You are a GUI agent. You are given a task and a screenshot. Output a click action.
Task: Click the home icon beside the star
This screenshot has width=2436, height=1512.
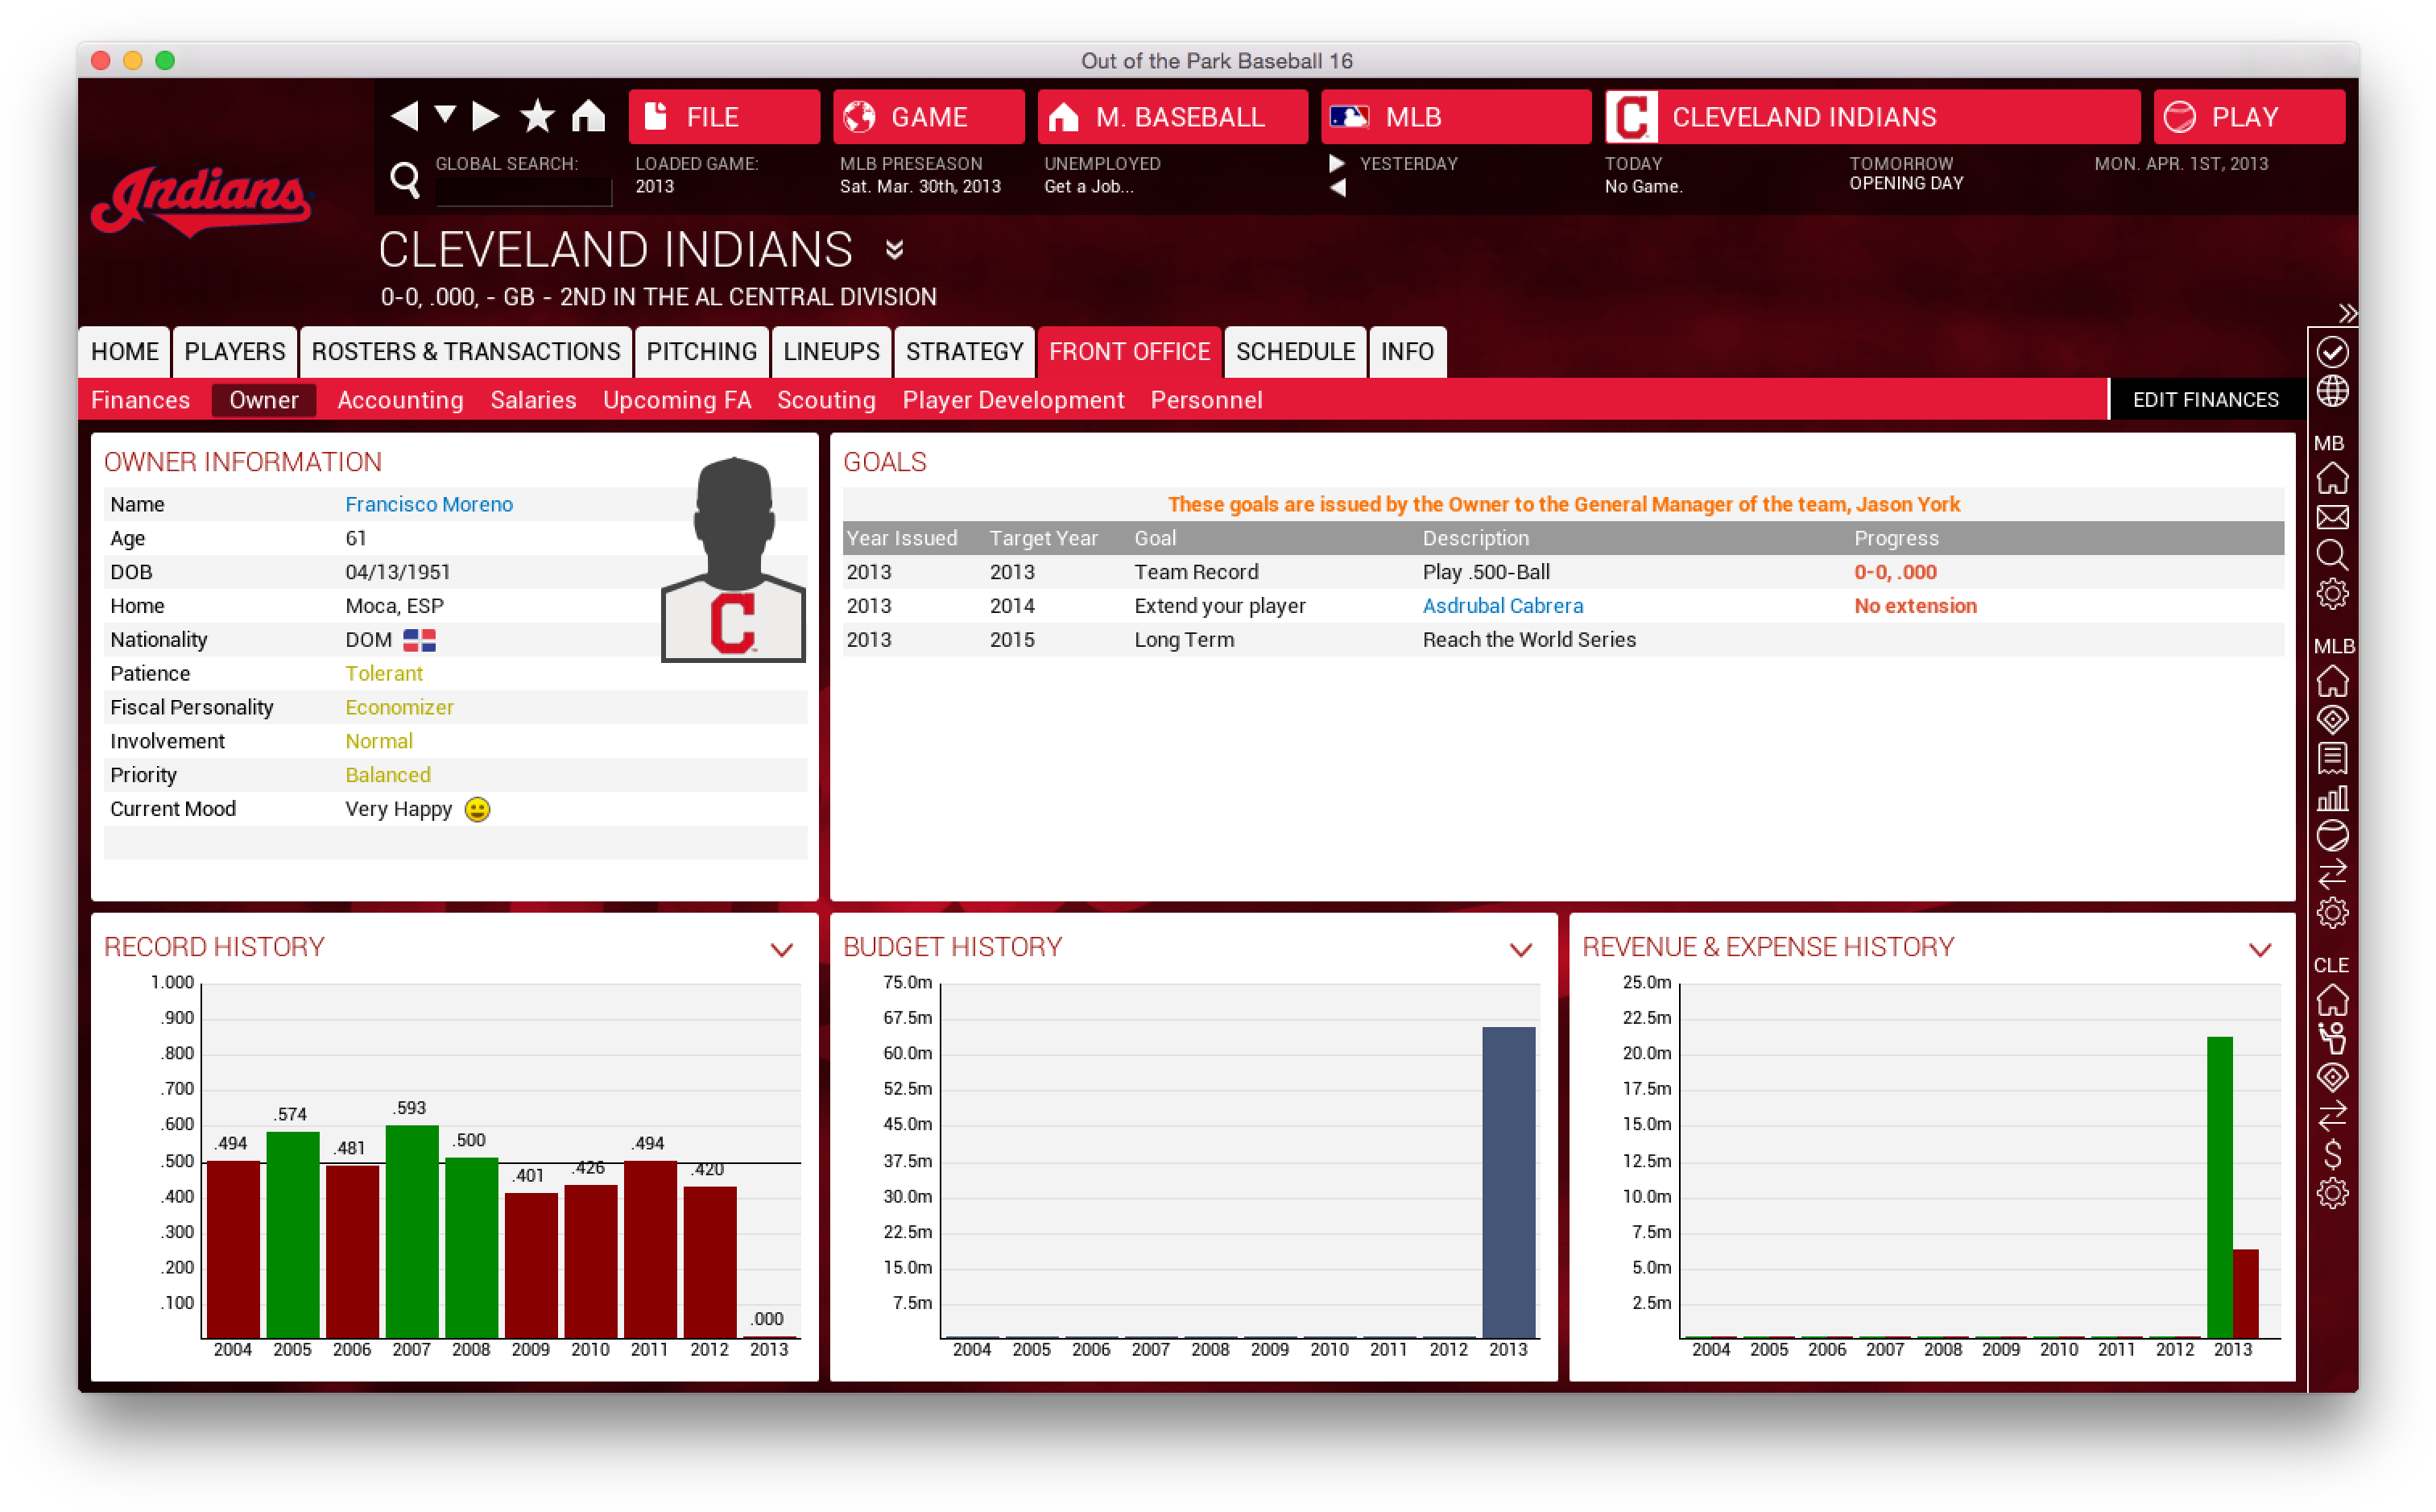coord(588,116)
